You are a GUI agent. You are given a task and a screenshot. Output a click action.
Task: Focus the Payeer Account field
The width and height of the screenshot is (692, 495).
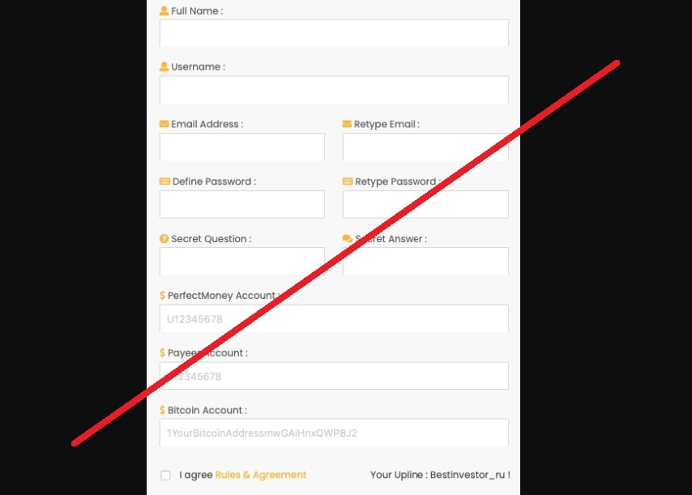click(x=334, y=376)
